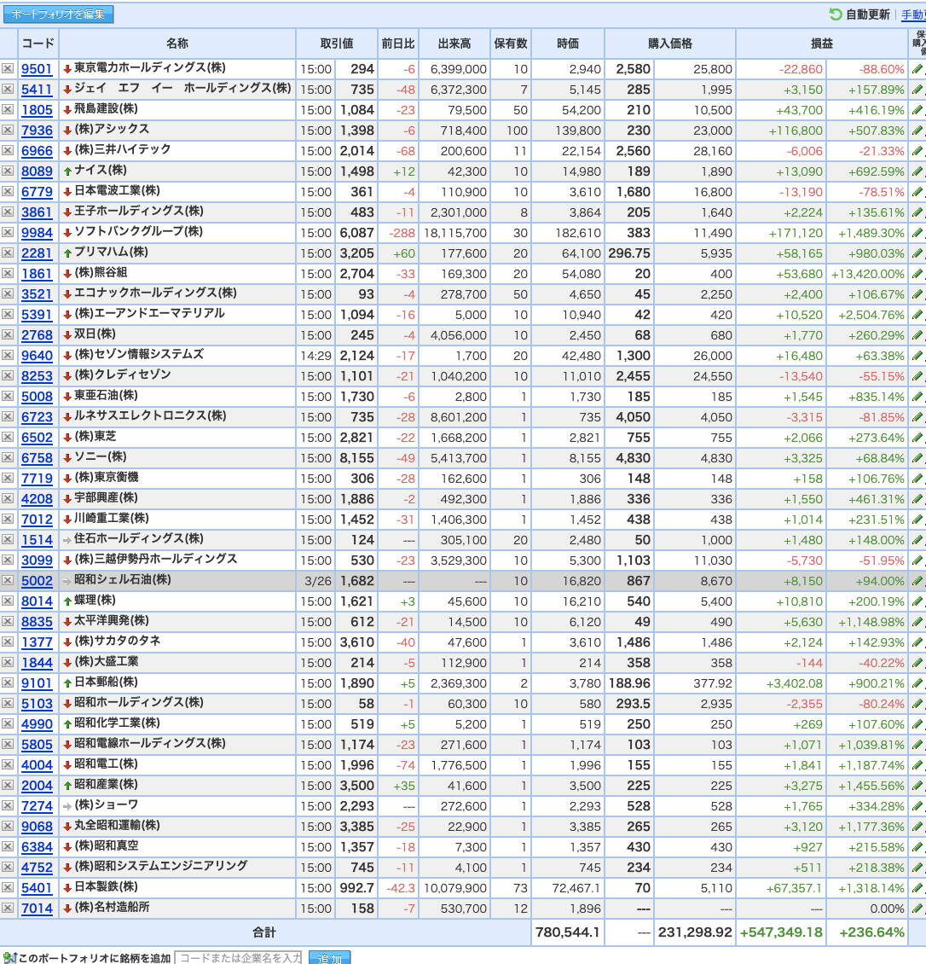The height and width of the screenshot is (964, 926).
Task: Edit 川崎重工業 row pencil icon
Action: 917,520
